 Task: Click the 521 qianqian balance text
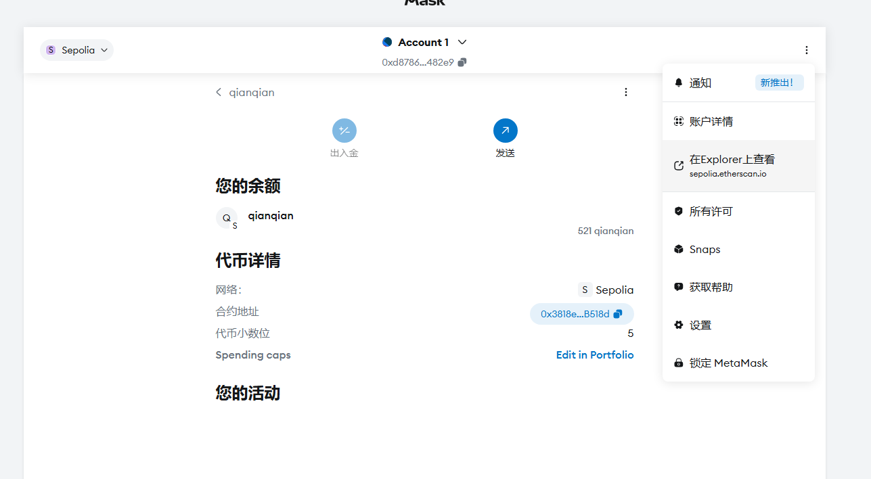(x=606, y=231)
